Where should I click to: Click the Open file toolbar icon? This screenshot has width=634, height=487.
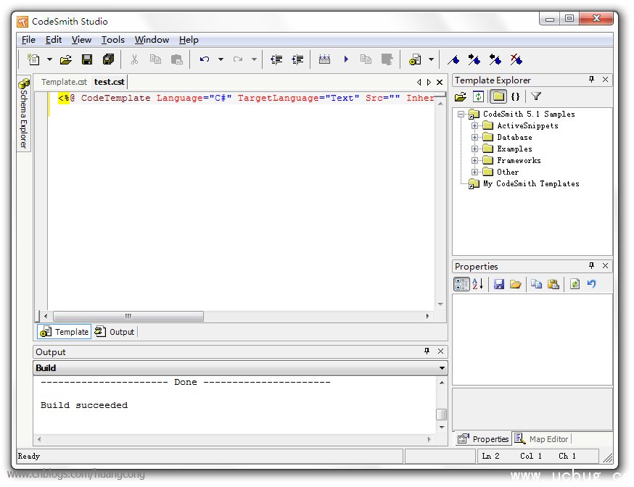tap(65, 59)
